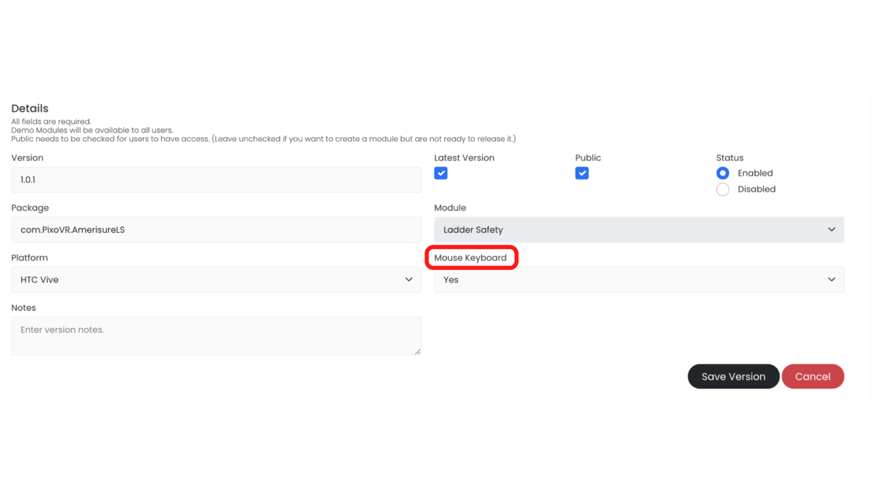Screen dimensions: 871x490
Task: Cancel editing the version
Action: pyautogui.click(x=812, y=377)
